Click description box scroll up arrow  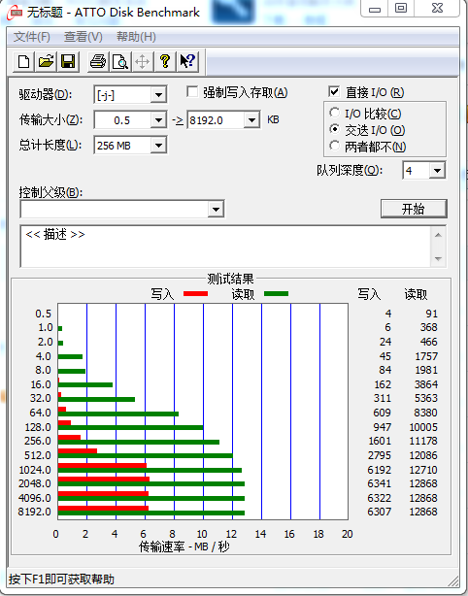438,235
